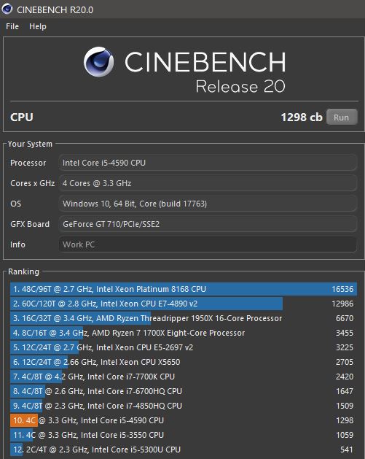Select the highlighted orange i5-4590 ranking row
Image resolution: width=365 pixels, height=459 pixels.
(184, 420)
